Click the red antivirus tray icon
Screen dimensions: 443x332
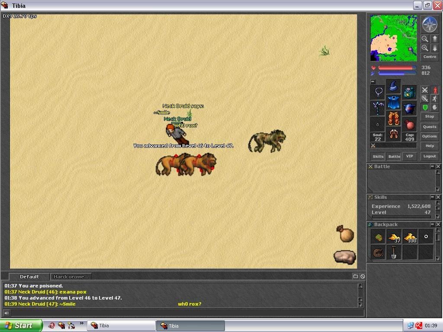point(419,326)
